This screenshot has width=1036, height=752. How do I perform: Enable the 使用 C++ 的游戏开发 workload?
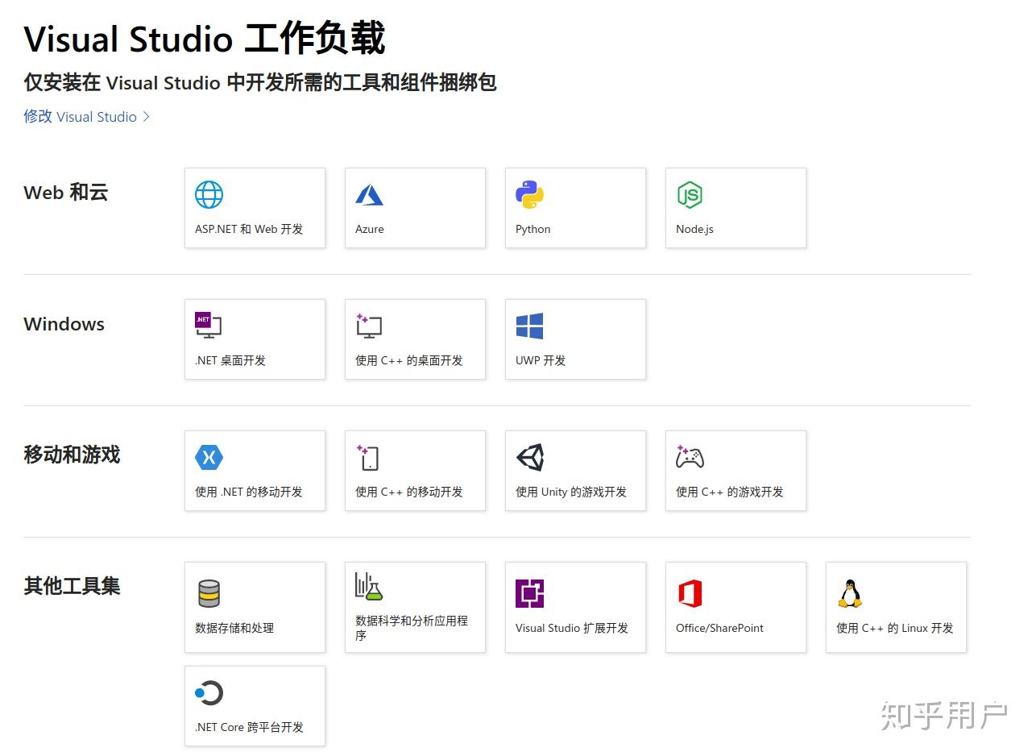735,471
